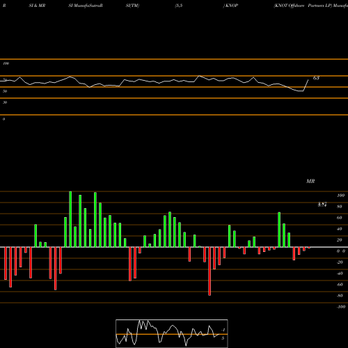Click the 'MR' panel label

[x=310, y=181]
